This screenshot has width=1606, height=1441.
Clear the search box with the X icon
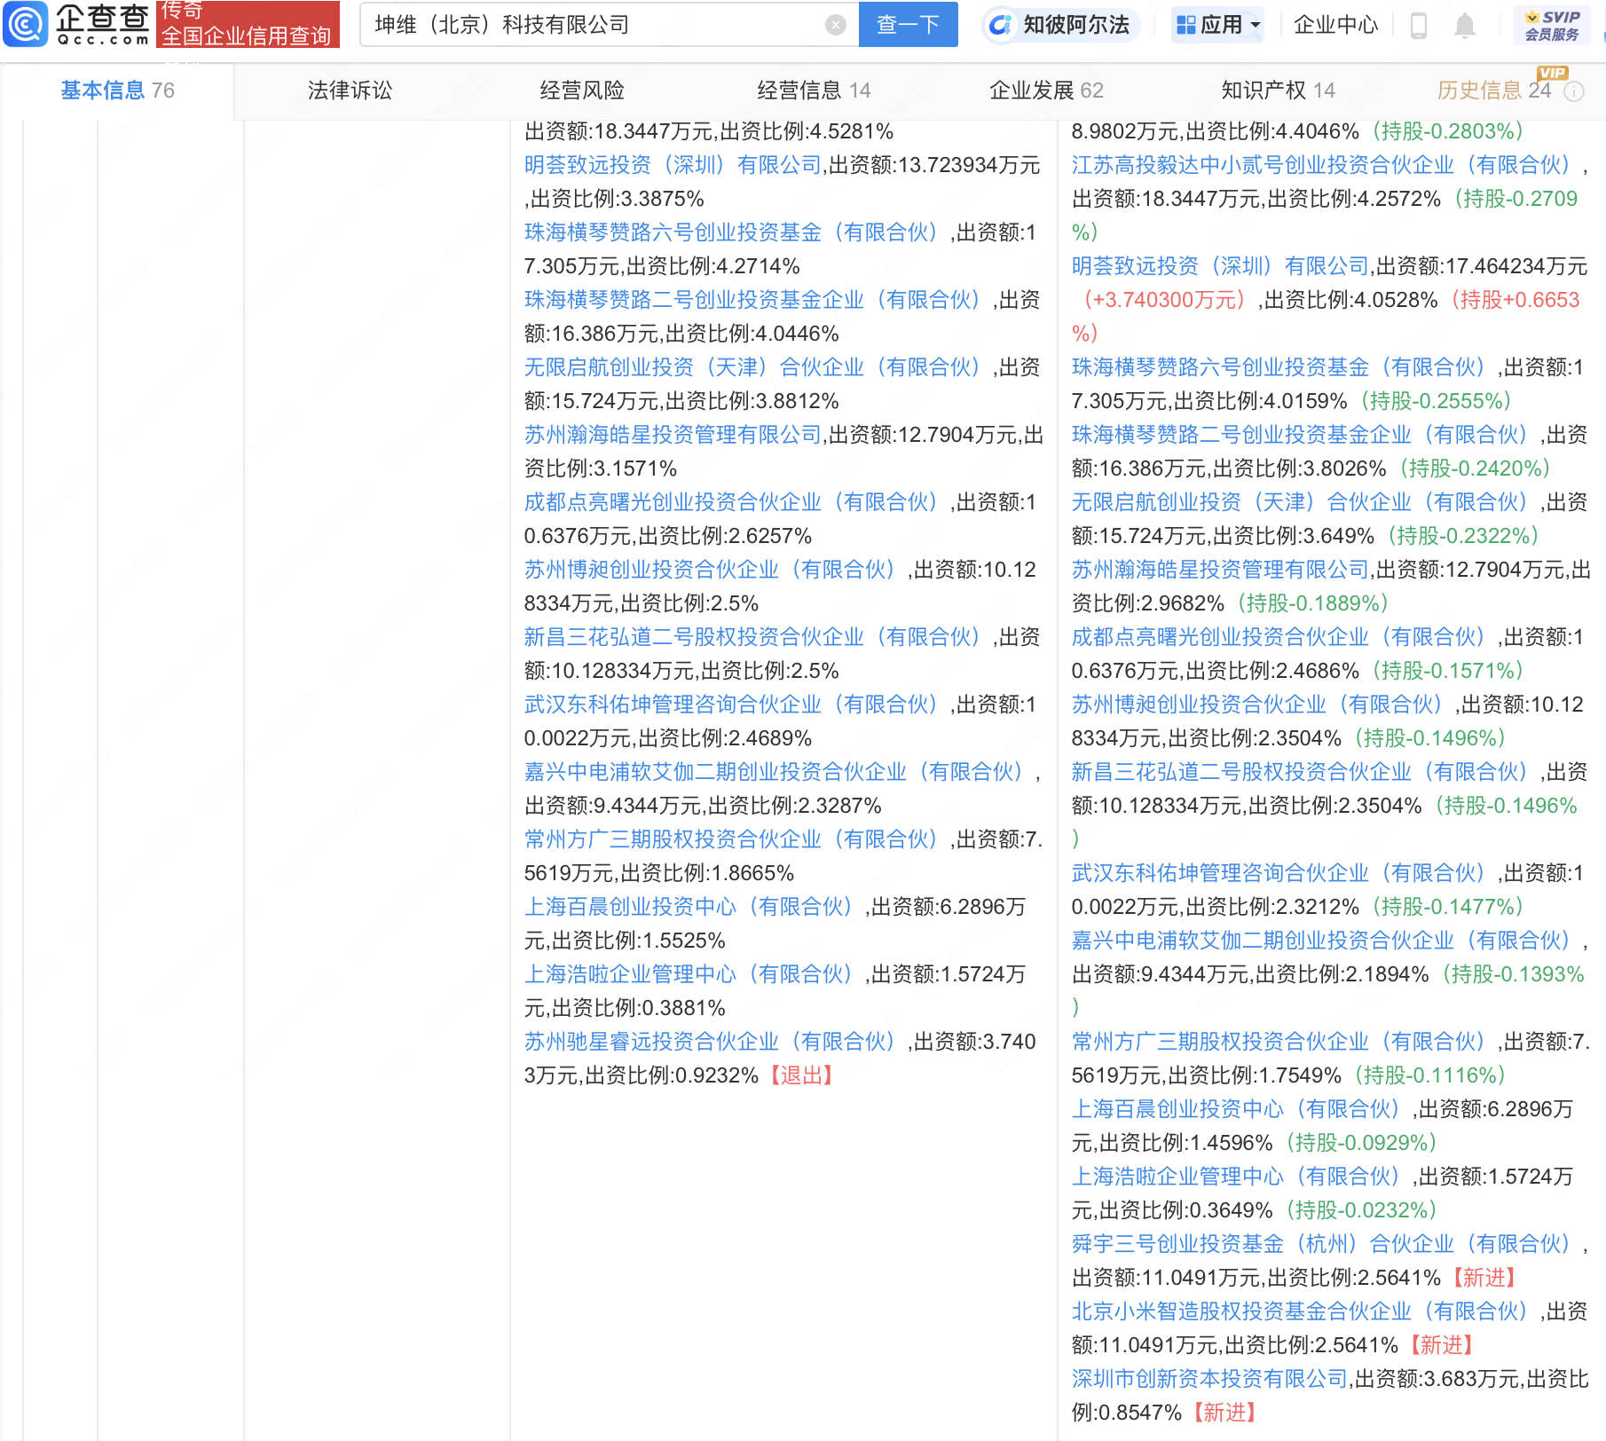pyautogui.click(x=835, y=25)
